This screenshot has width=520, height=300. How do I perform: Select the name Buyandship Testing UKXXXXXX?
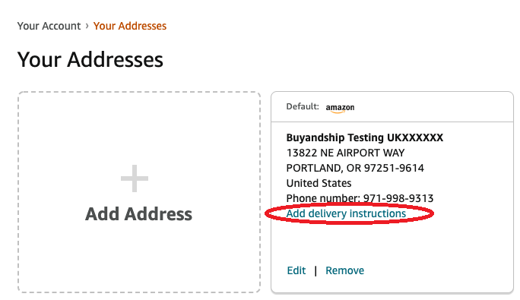[x=364, y=137]
